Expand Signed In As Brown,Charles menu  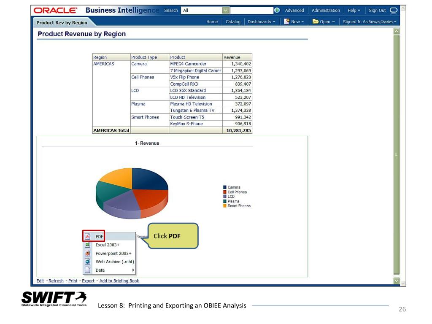tap(370, 22)
